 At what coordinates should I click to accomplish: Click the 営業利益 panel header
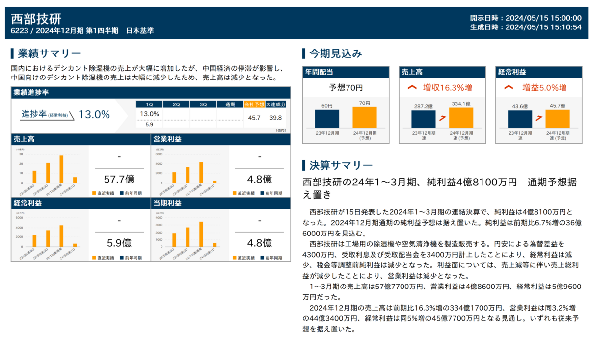(x=221, y=139)
